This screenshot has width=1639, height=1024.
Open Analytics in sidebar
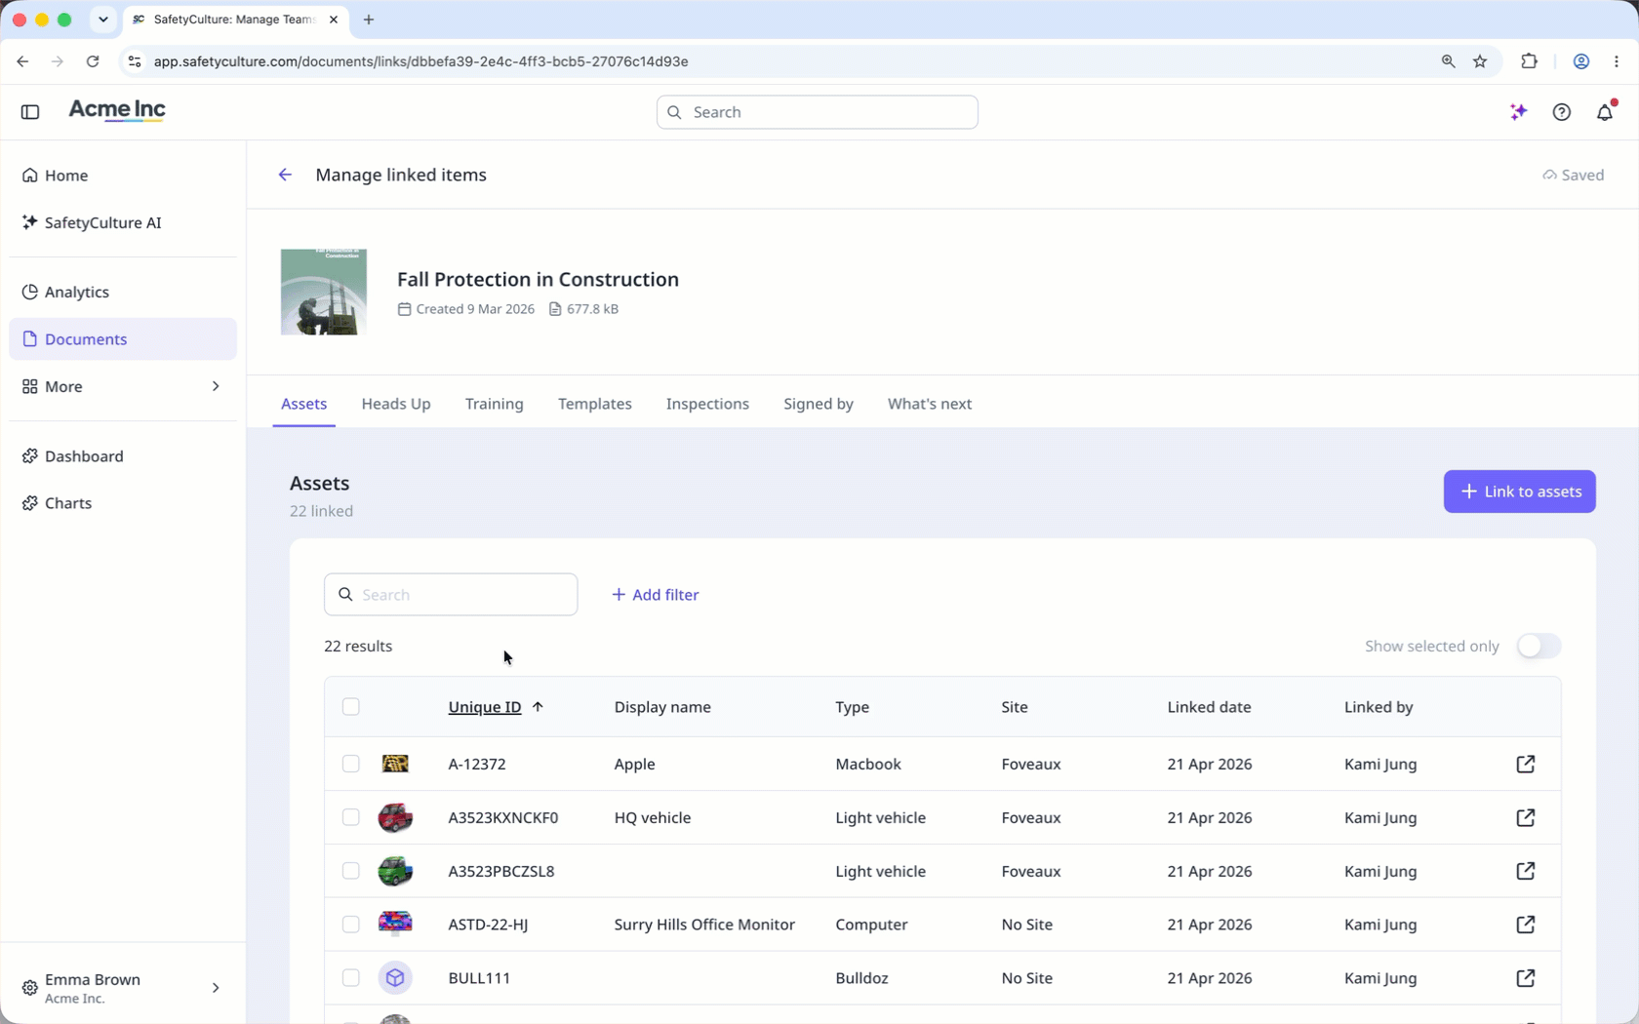tap(123, 292)
